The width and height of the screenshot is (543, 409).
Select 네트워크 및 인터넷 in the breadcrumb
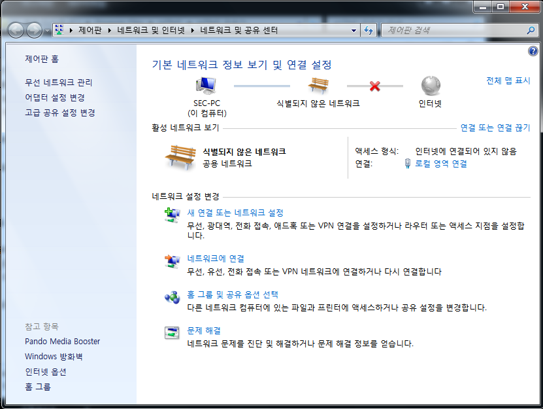coord(151,31)
